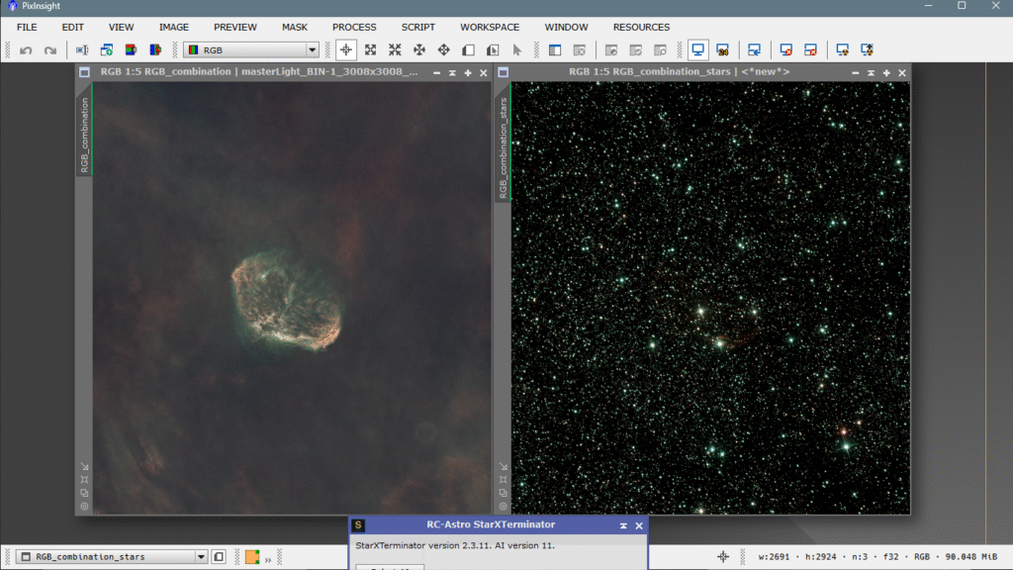Open the RGB display channel dropdown
1013x570 pixels.
251,49
